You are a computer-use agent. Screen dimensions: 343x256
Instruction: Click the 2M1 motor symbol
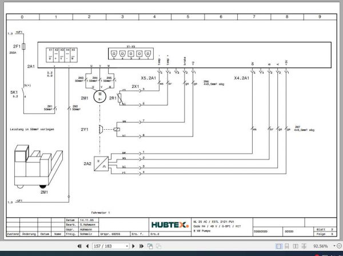(100, 96)
